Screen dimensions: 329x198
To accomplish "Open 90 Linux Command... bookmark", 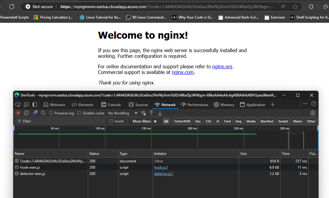I will [146, 17].
